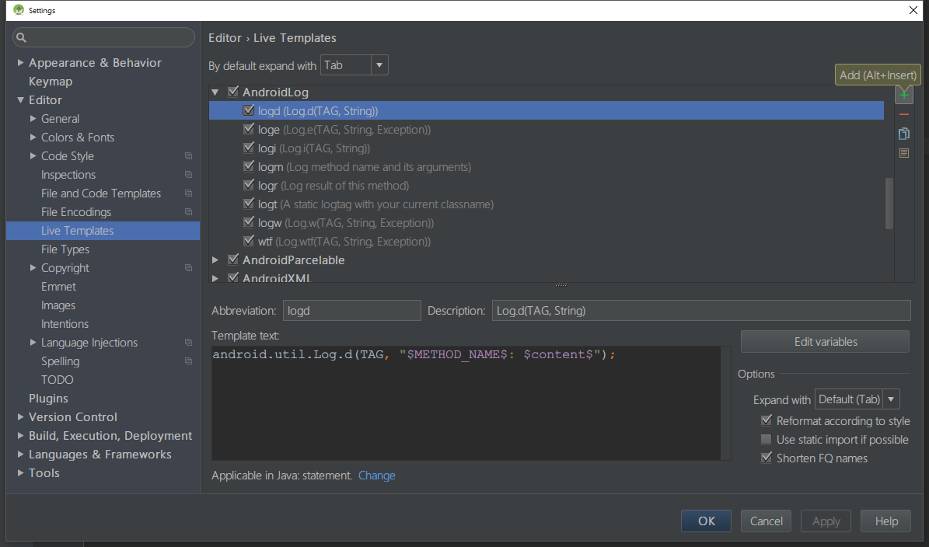Screen dimensions: 929x547
Task: Uncheck the loge template checkbox
Action: click(249, 128)
